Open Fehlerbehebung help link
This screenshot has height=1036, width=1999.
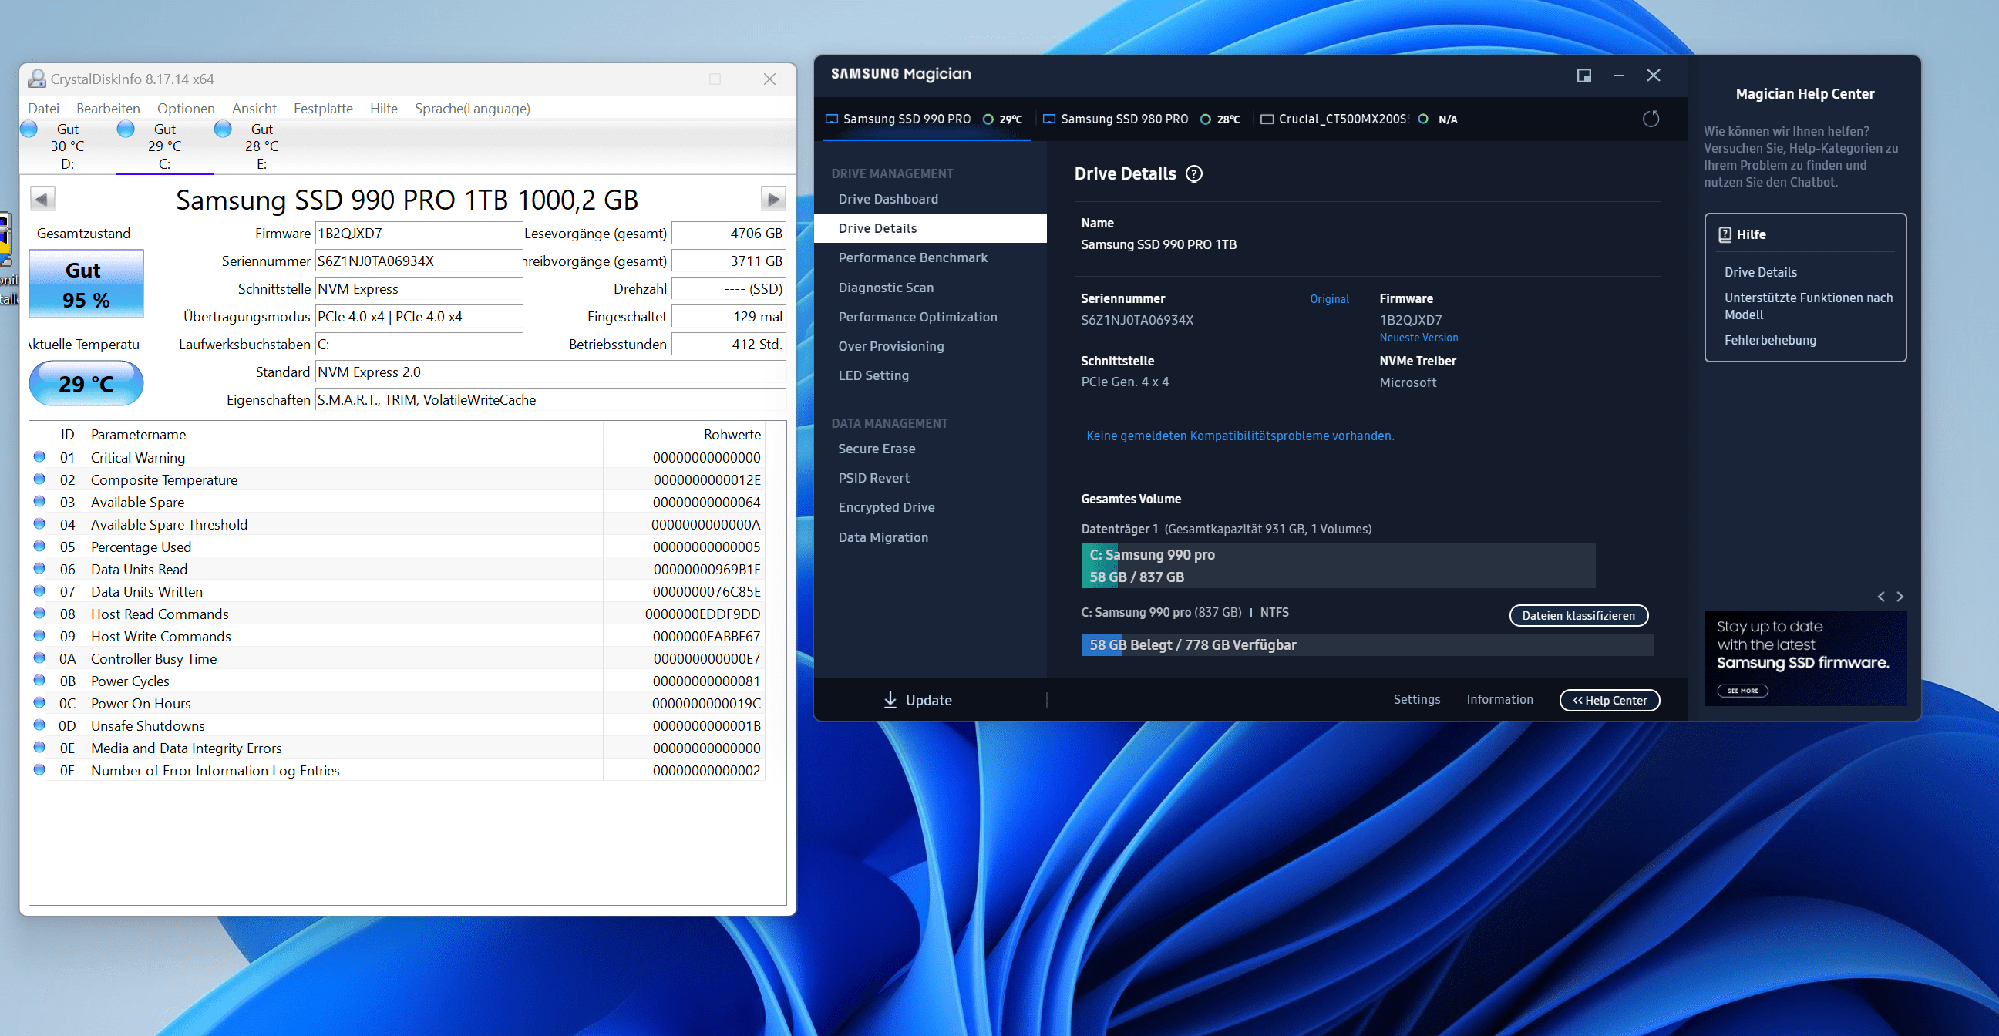1770,340
